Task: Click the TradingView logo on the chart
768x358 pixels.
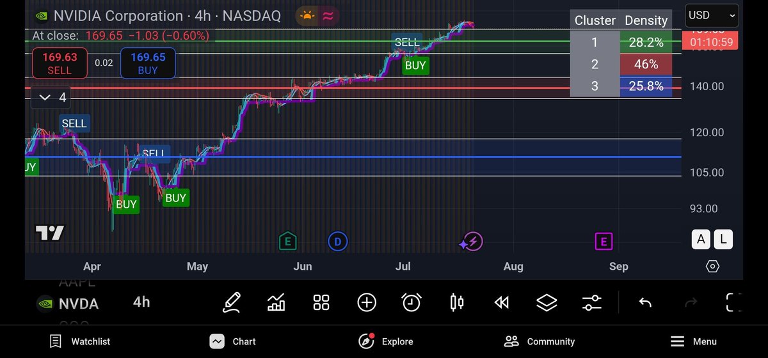Action: [49, 233]
